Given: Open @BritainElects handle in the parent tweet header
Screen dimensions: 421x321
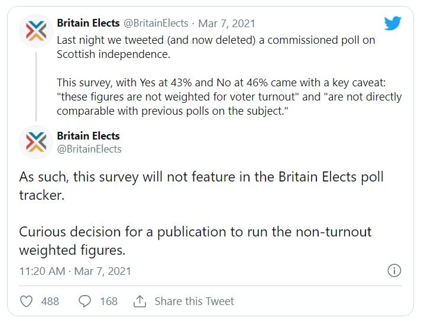Looking at the screenshot, I should (x=156, y=23).
